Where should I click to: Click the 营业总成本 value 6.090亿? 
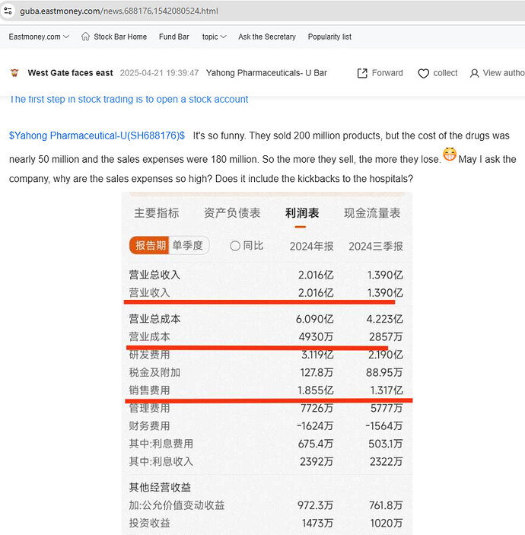[314, 319]
